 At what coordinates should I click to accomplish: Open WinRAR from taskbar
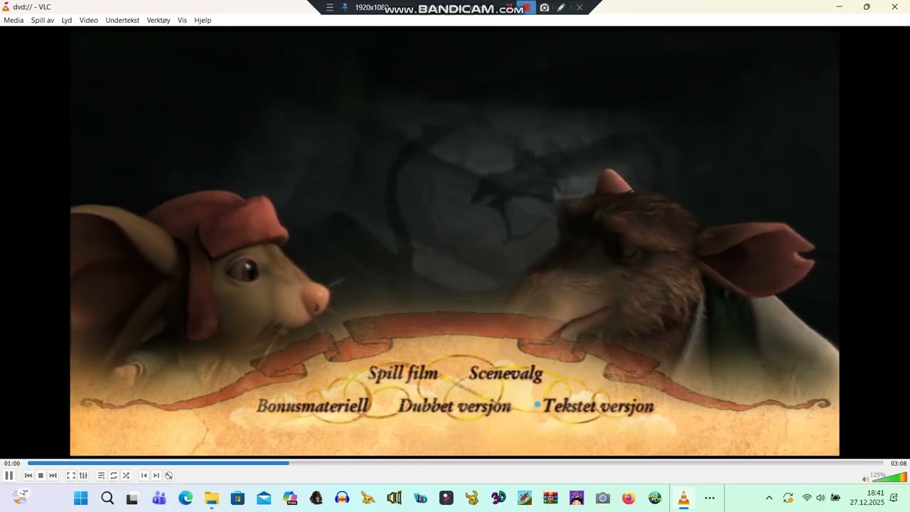[x=550, y=498]
